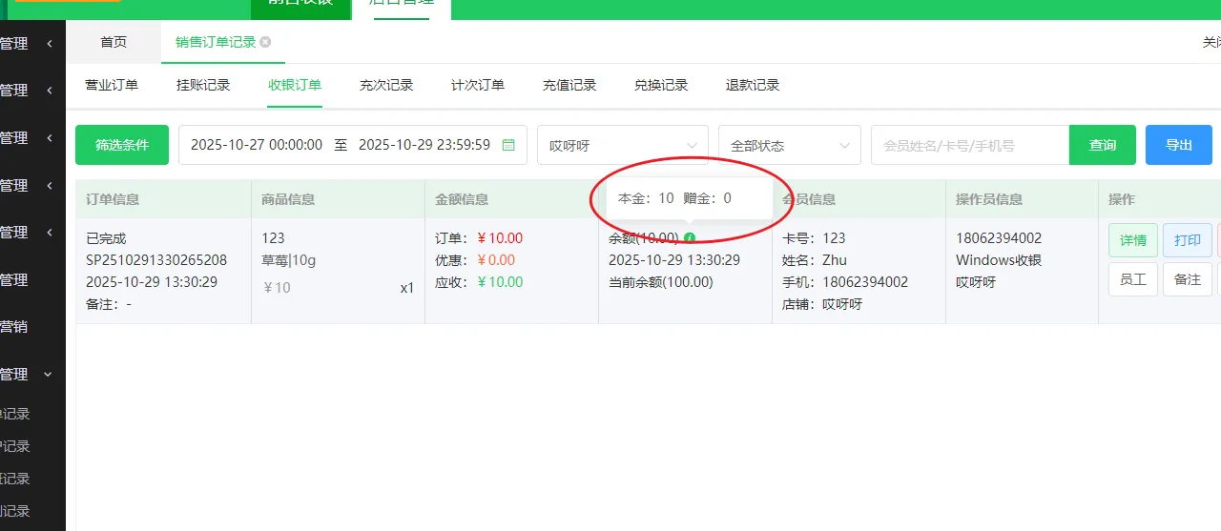The width and height of the screenshot is (1221, 531).
Task: Click the 筛选条件 filter button
Action: pos(122,145)
